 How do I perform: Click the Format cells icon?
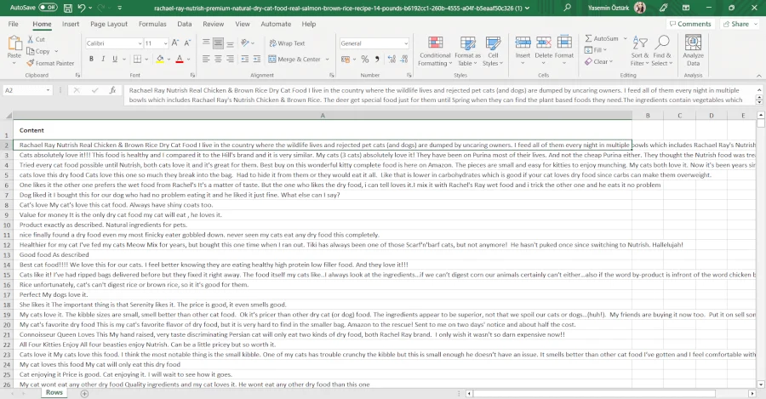(x=564, y=43)
